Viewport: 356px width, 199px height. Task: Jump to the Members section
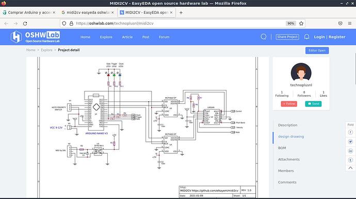pyautogui.click(x=286, y=171)
